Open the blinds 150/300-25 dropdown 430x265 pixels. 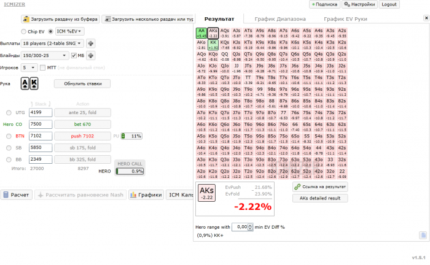(x=45, y=56)
